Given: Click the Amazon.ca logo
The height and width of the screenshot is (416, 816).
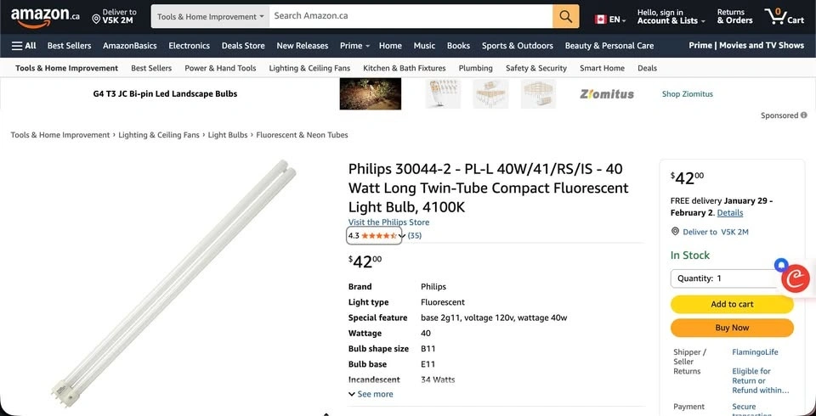Looking at the screenshot, I should coord(45,15).
